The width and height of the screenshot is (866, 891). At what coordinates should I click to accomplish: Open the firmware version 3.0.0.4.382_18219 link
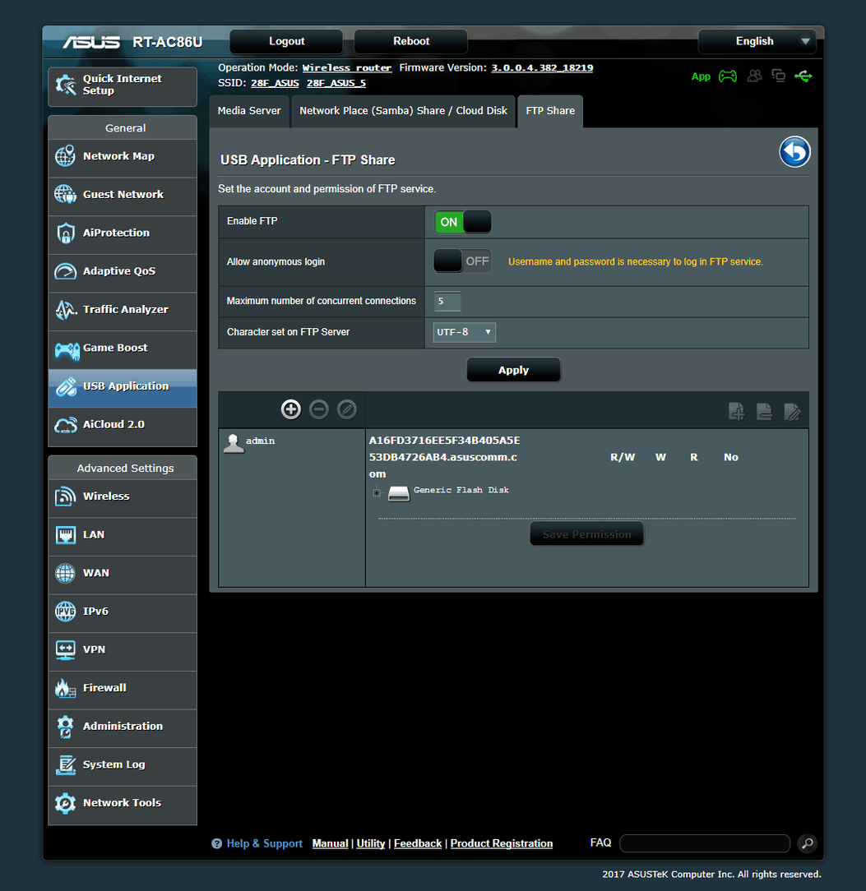coord(542,68)
